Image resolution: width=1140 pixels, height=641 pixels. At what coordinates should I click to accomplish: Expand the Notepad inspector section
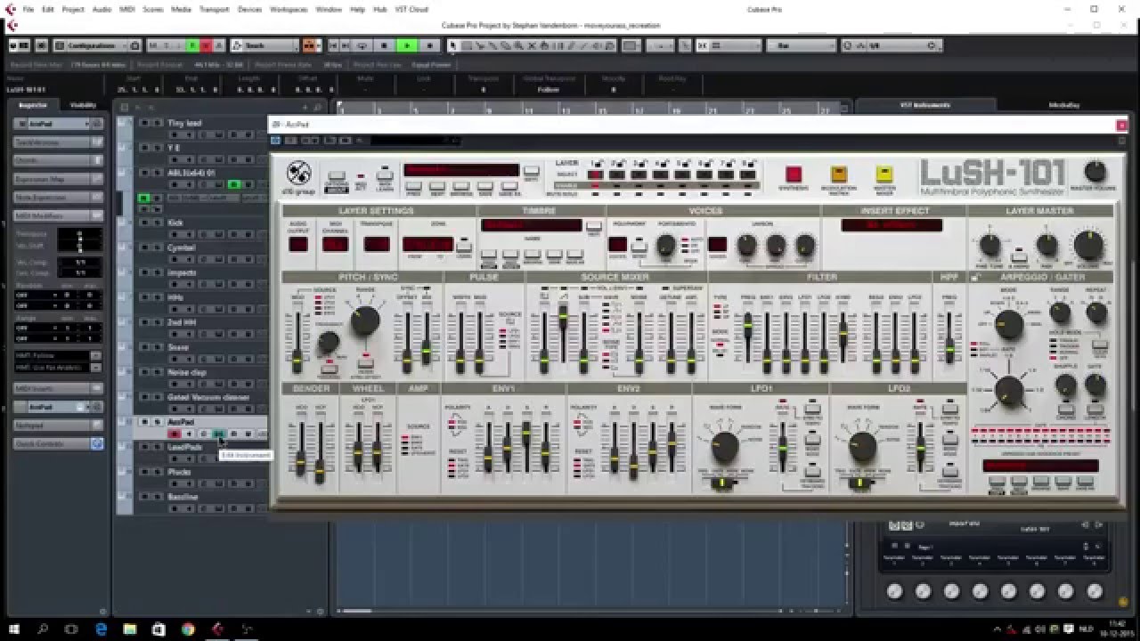pos(58,426)
